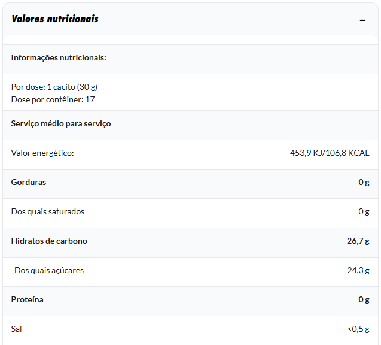Select the Gorduras row label
Viewport: 381px width, 345px height.
pos(29,182)
